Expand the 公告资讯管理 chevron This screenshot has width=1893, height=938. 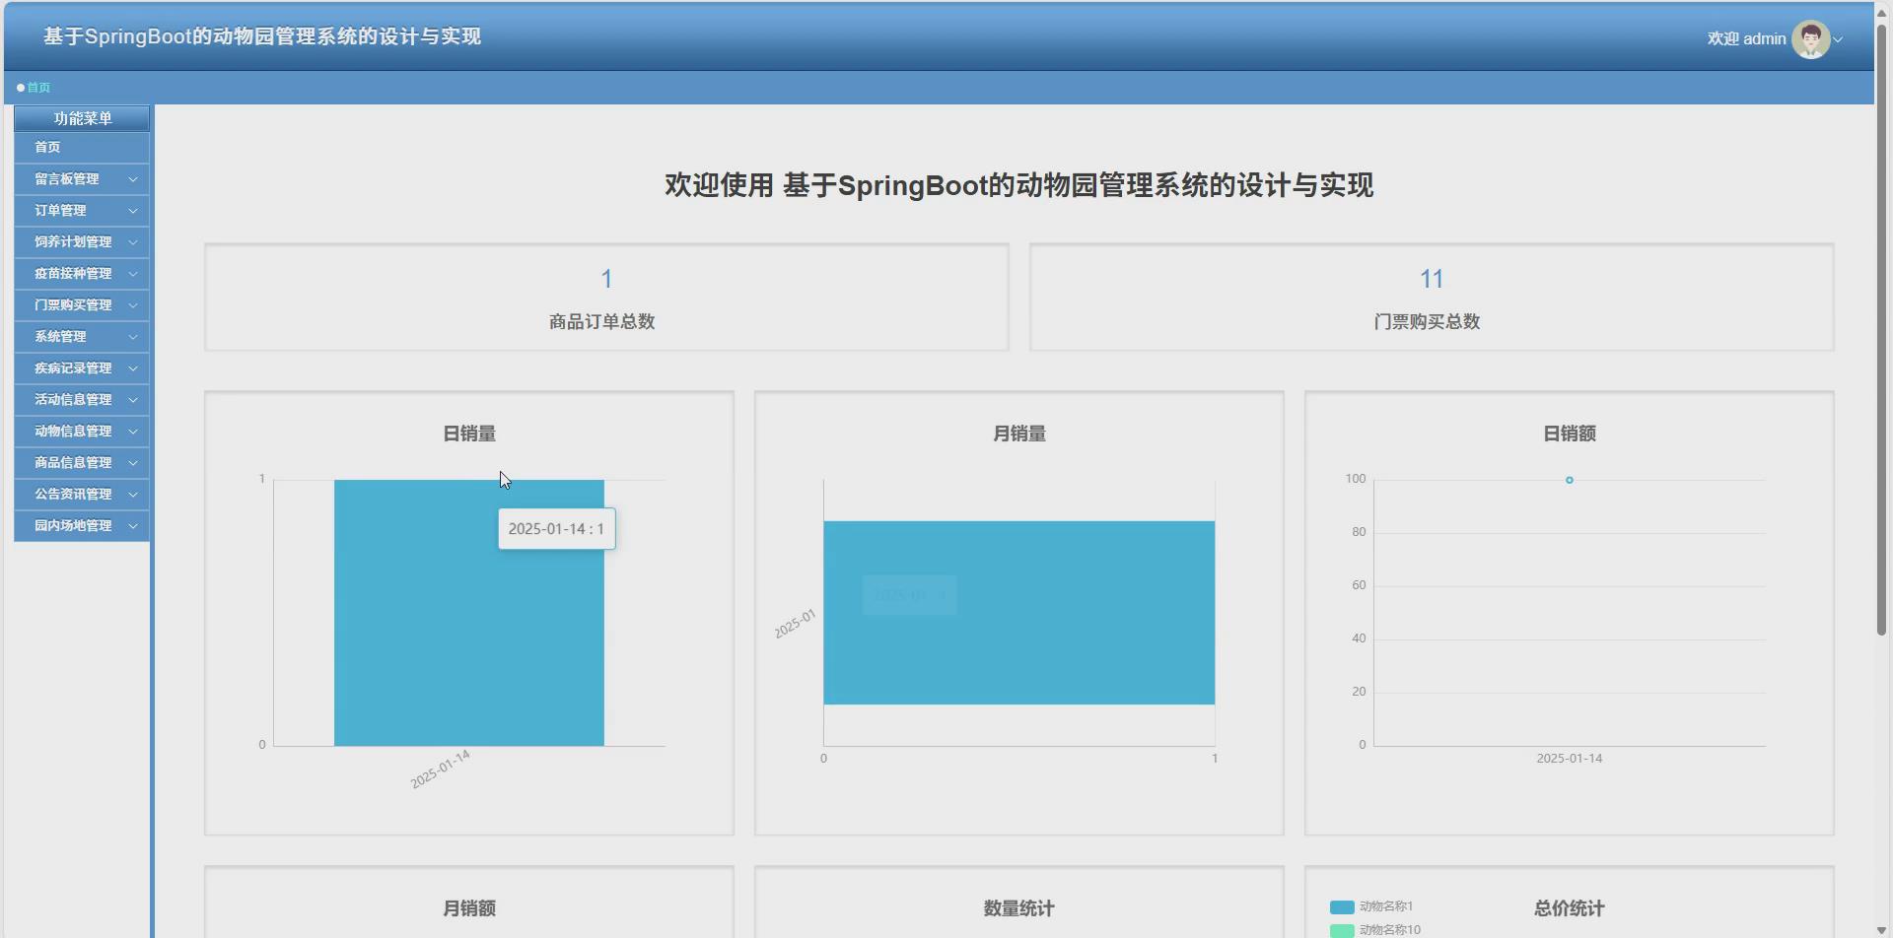point(133,495)
